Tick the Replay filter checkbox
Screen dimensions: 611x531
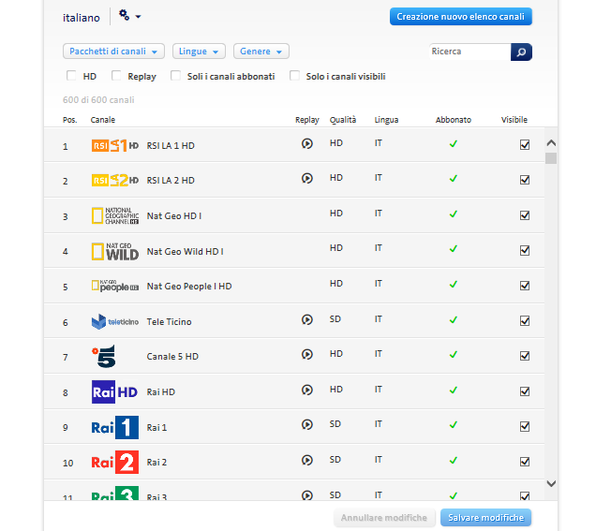(x=116, y=76)
